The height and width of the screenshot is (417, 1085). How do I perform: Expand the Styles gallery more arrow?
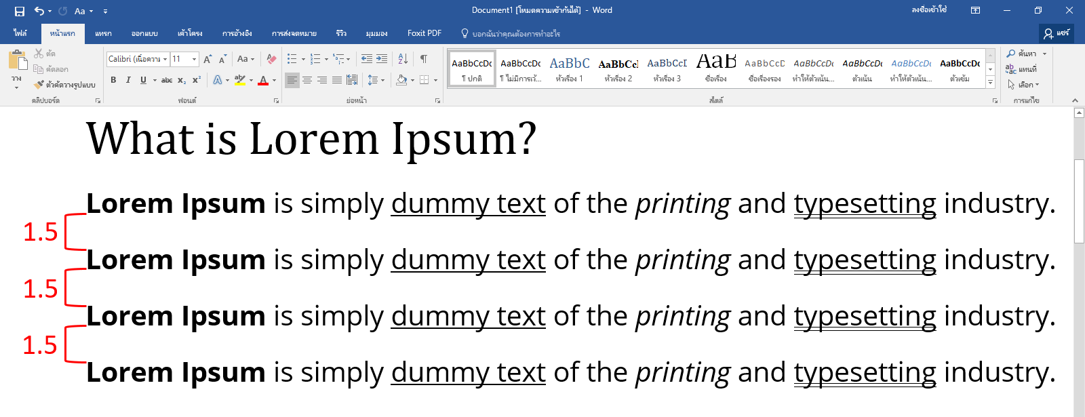991,82
